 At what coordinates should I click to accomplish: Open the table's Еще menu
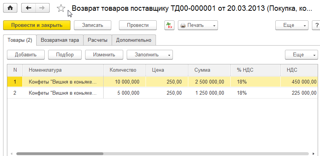coord(301,54)
